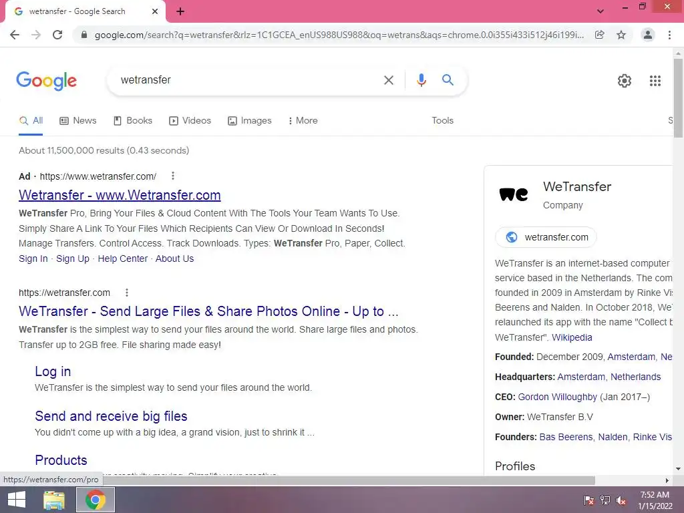Image resolution: width=684 pixels, height=513 pixels.
Task: Follow the Amsterdam link in Headquarters row
Action: point(581,377)
